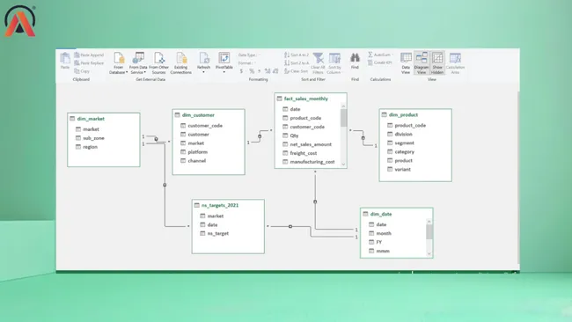The height and width of the screenshot is (322, 572).
Task: Select the ns_targets_2021 table header
Action: point(228,205)
